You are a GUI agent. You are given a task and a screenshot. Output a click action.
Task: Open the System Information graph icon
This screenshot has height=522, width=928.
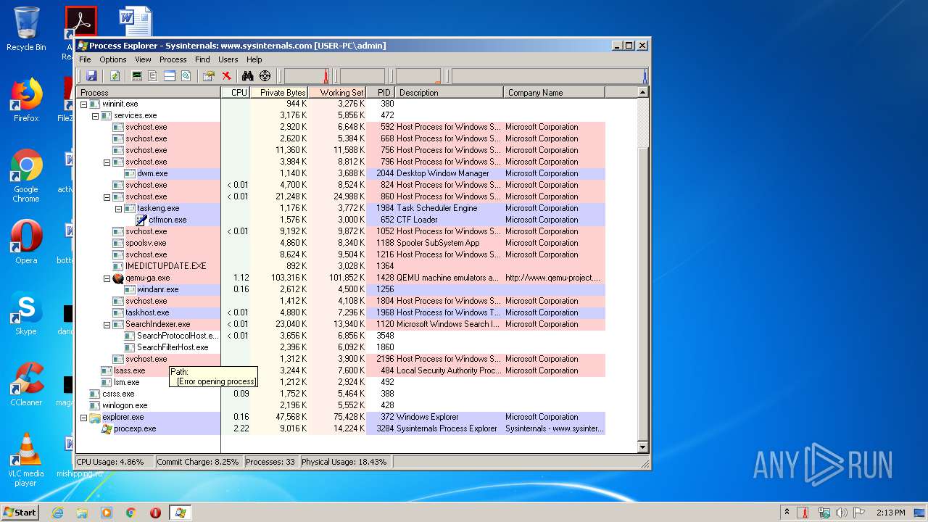(136, 76)
